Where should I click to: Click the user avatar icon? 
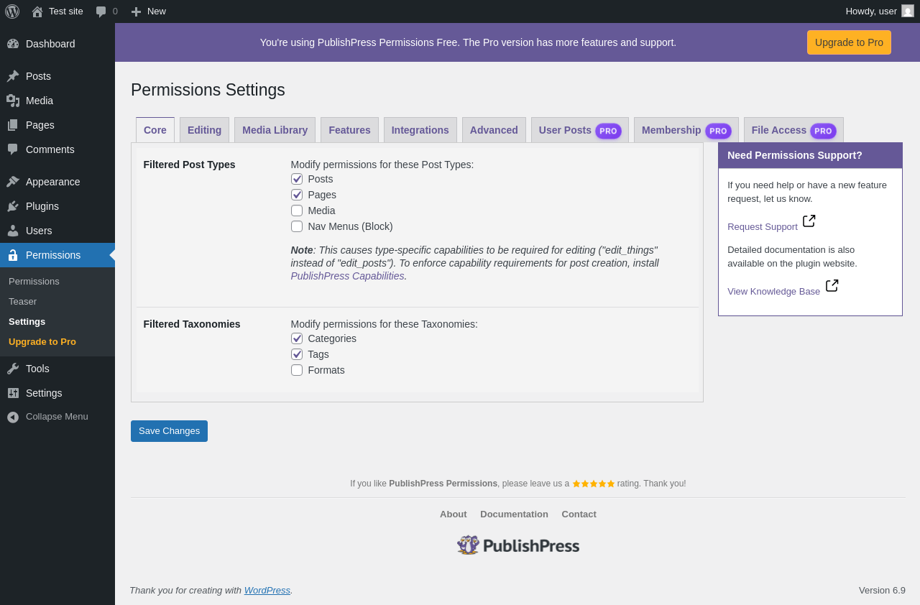point(908,11)
